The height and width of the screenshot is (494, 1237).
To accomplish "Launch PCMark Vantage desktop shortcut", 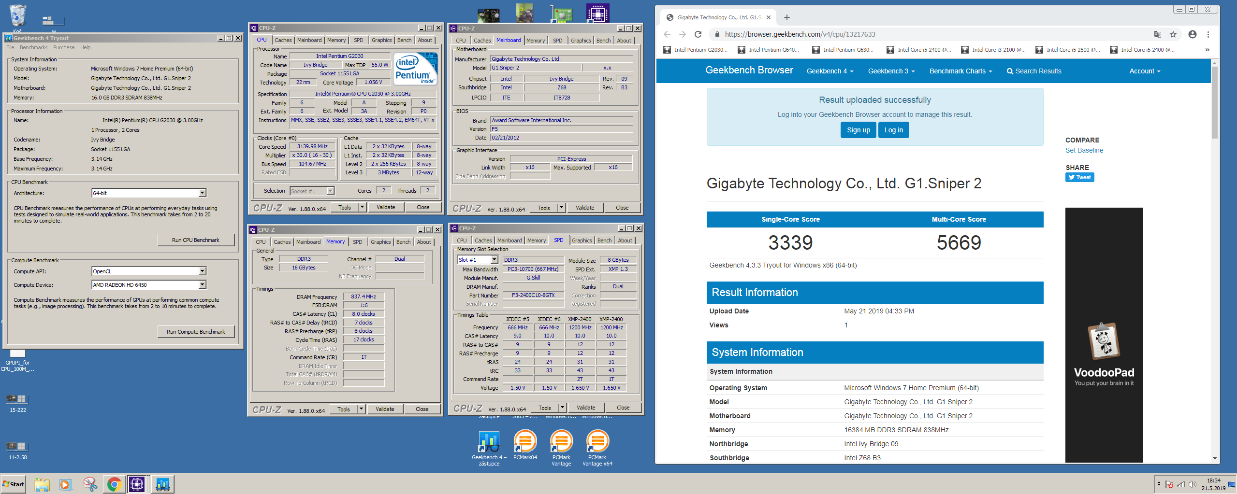I will 561,448.
